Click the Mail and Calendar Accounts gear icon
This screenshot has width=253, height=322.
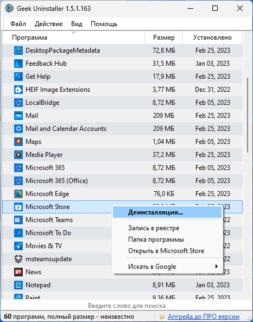coord(18,129)
